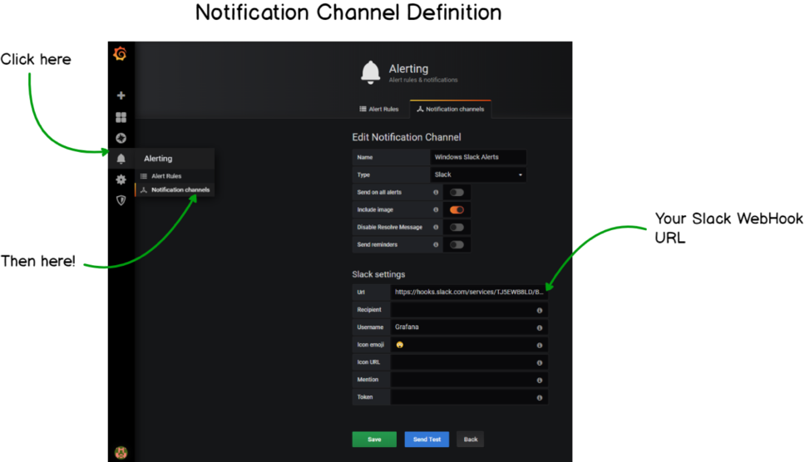Click the Username field containing Grafana
Viewport: 810px width, 462px height.
coord(468,327)
